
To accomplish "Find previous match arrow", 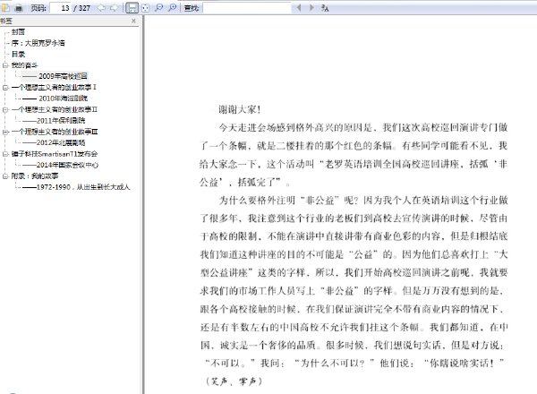I will tap(299, 7).
